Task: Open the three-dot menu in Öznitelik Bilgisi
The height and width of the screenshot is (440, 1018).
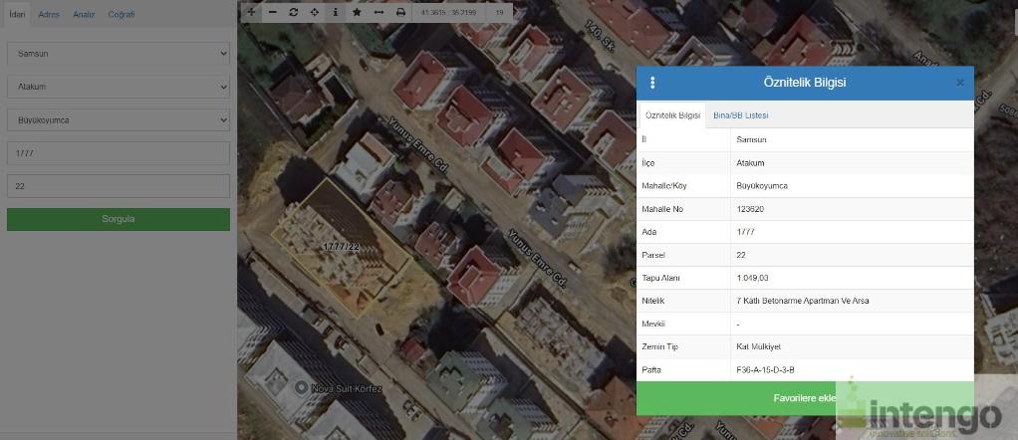Action: [x=652, y=83]
